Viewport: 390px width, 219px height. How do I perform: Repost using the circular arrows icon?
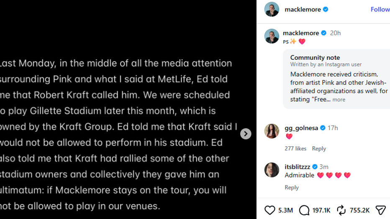click(x=341, y=210)
